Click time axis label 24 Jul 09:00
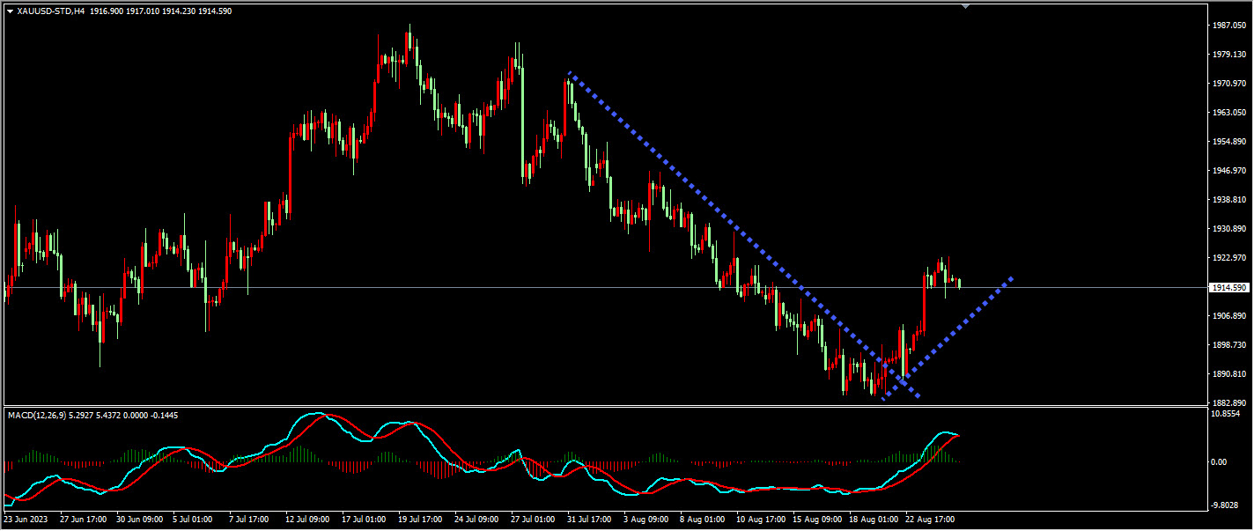Viewport: 1254px width, 531px height. point(478,520)
